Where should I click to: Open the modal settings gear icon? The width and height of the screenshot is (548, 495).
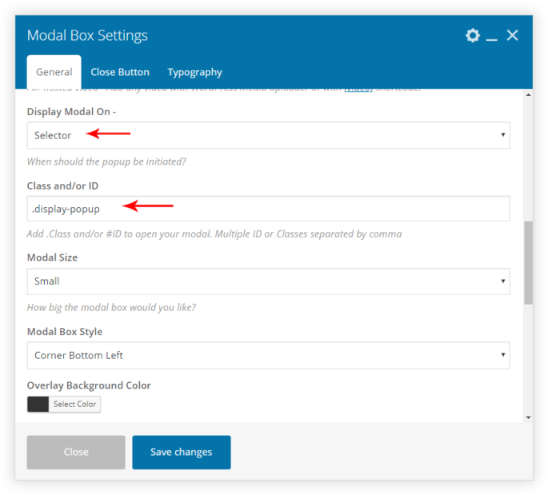click(x=473, y=35)
